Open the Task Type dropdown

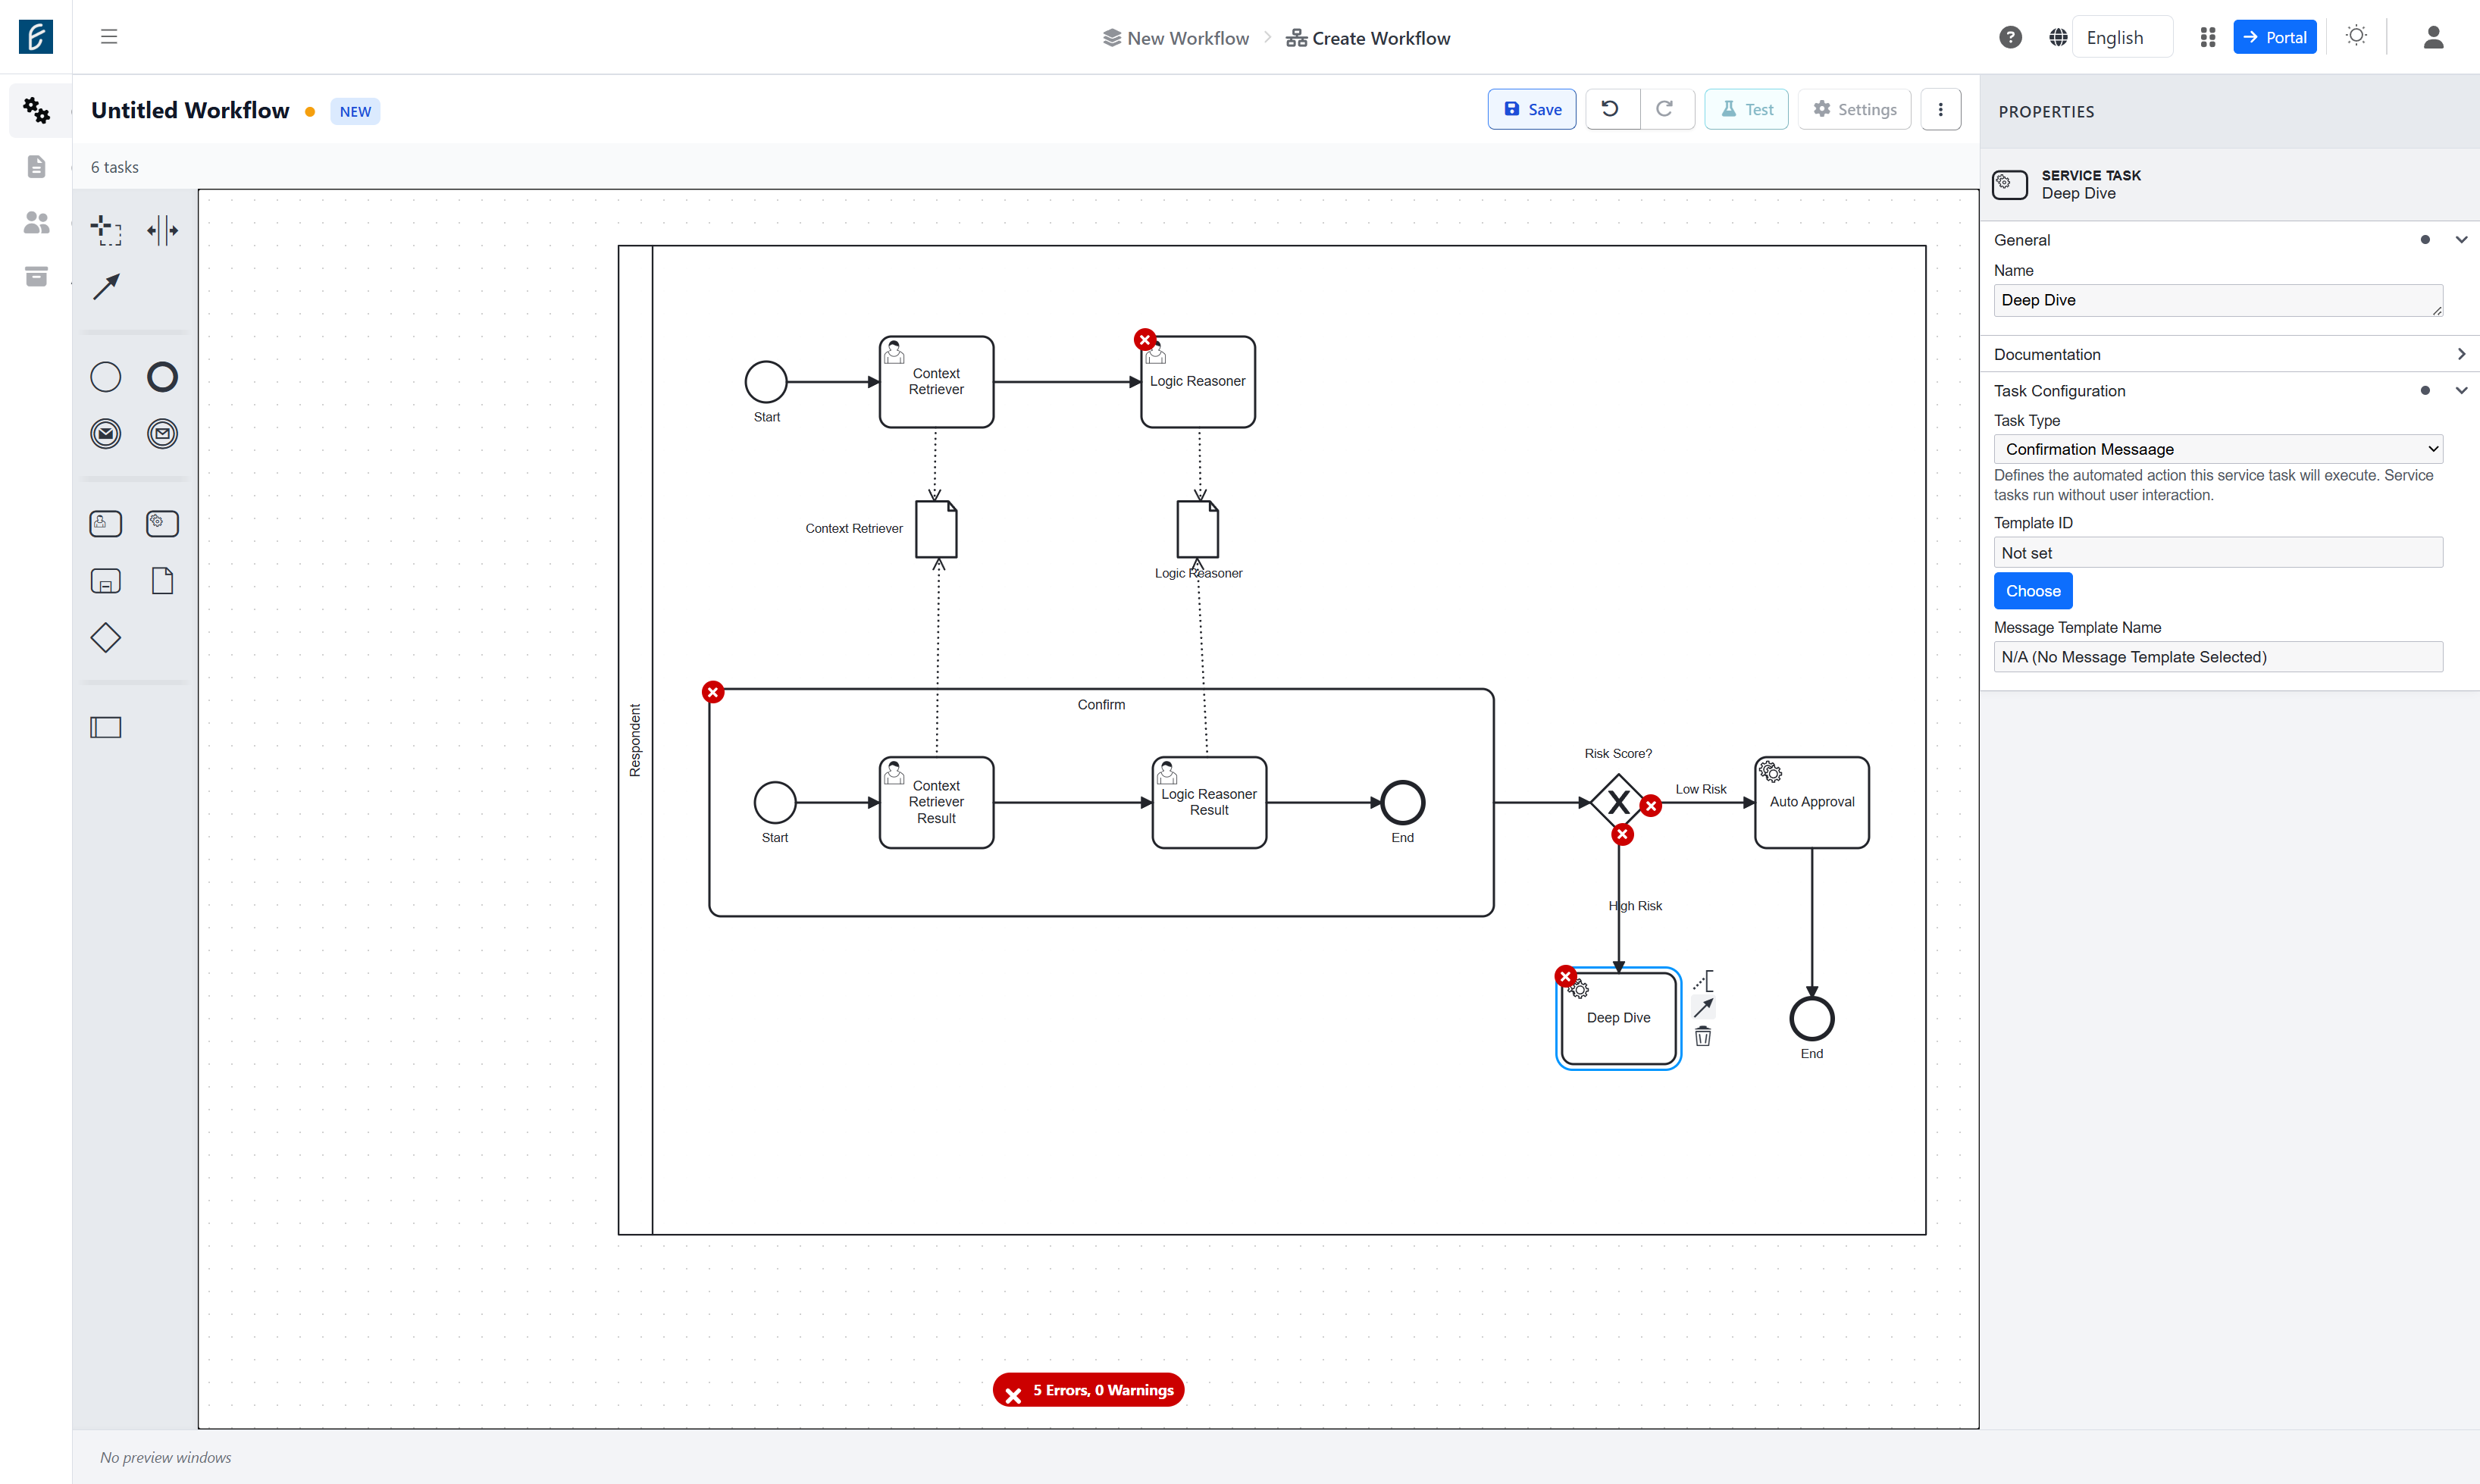click(x=2218, y=449)
